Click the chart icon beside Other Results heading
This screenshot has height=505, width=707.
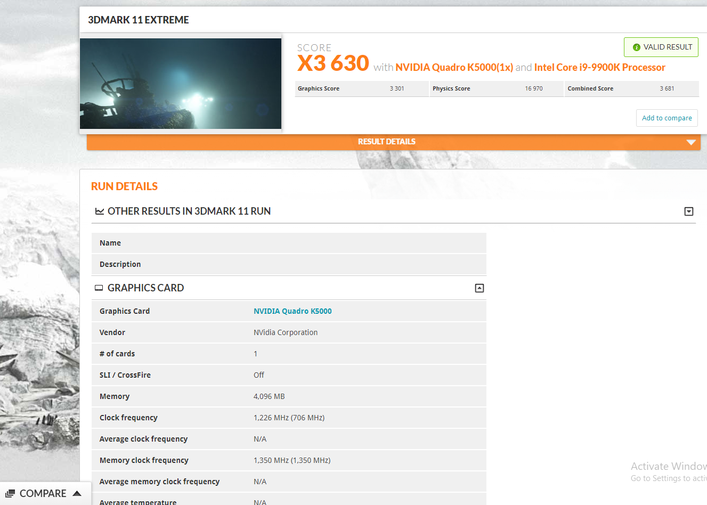point(100,211)
